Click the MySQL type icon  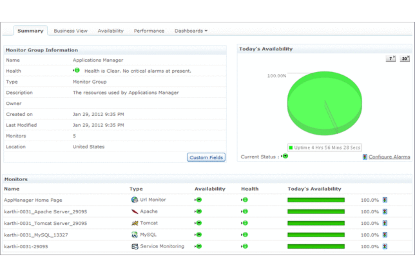[x=135, y=235]
